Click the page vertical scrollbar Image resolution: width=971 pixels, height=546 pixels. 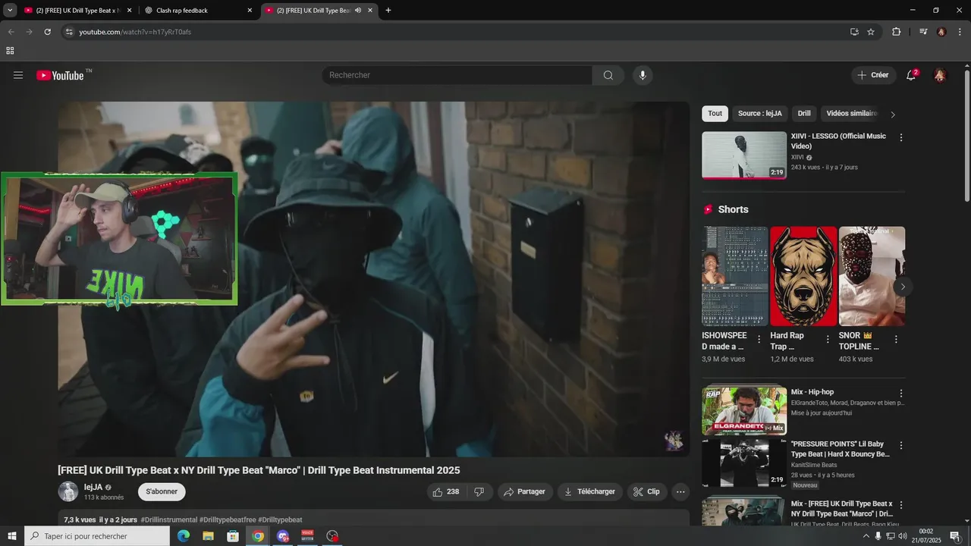[966, 136]
